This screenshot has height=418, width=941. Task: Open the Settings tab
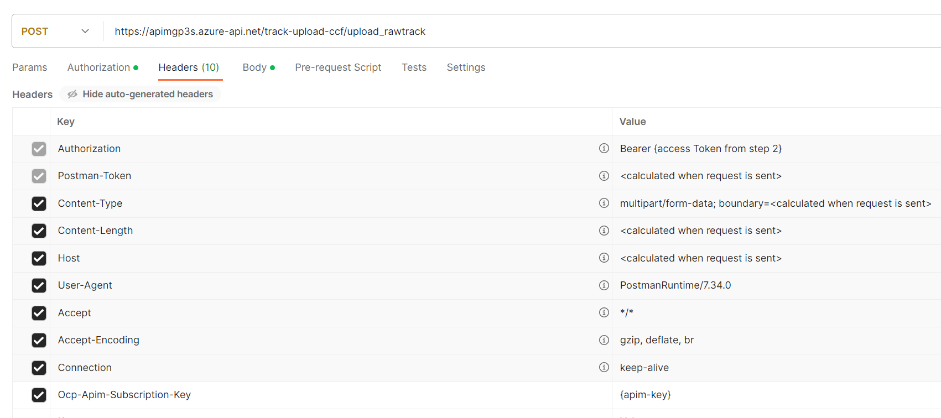[x=466, y=67]
